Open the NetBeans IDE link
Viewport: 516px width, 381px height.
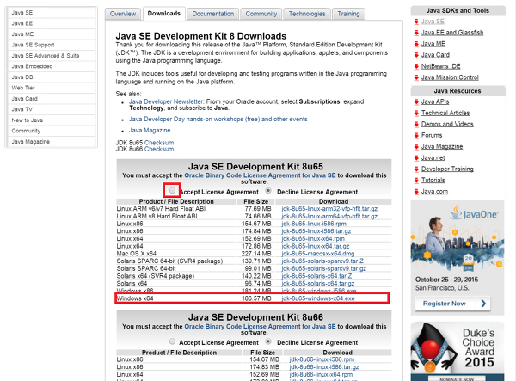(440, 66)
